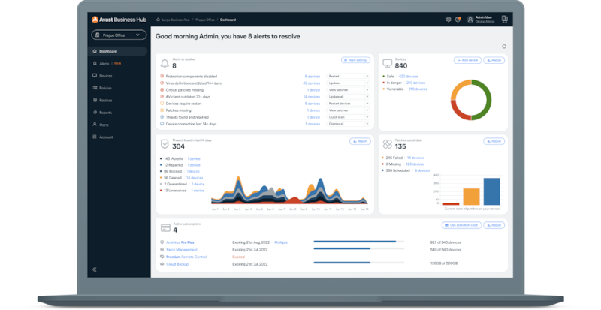Click the Cloud Backup subscription icon

(162, 264)
